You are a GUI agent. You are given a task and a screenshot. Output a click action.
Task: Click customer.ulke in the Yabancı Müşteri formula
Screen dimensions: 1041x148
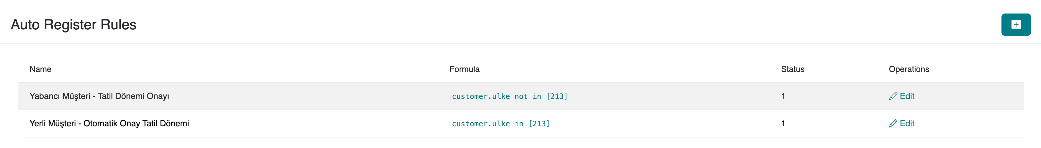480,97
